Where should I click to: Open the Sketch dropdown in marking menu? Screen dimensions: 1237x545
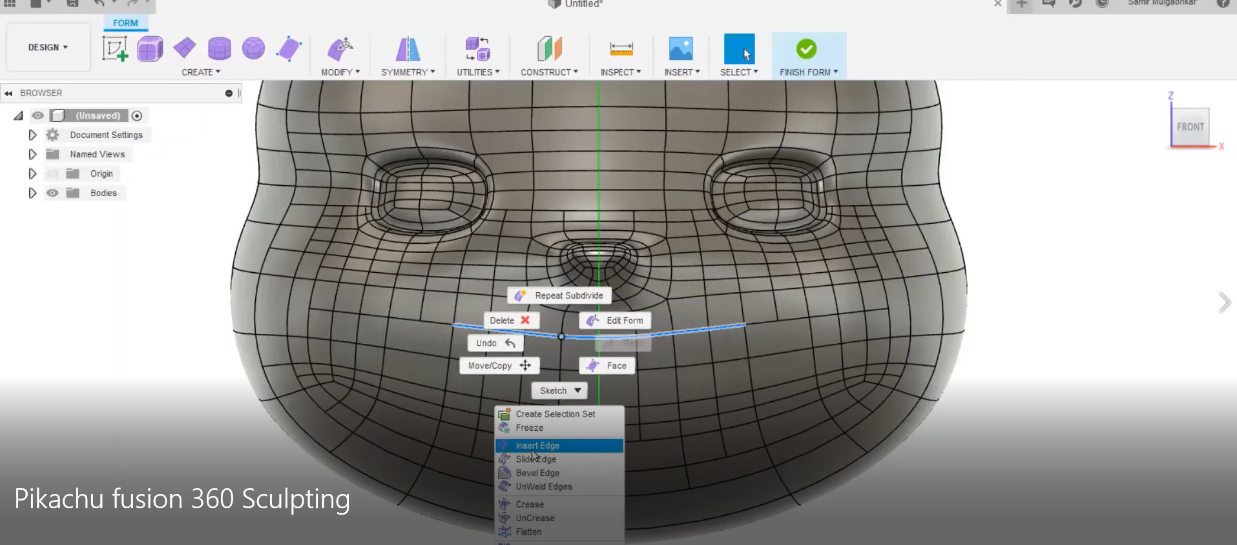coord(559,391)
